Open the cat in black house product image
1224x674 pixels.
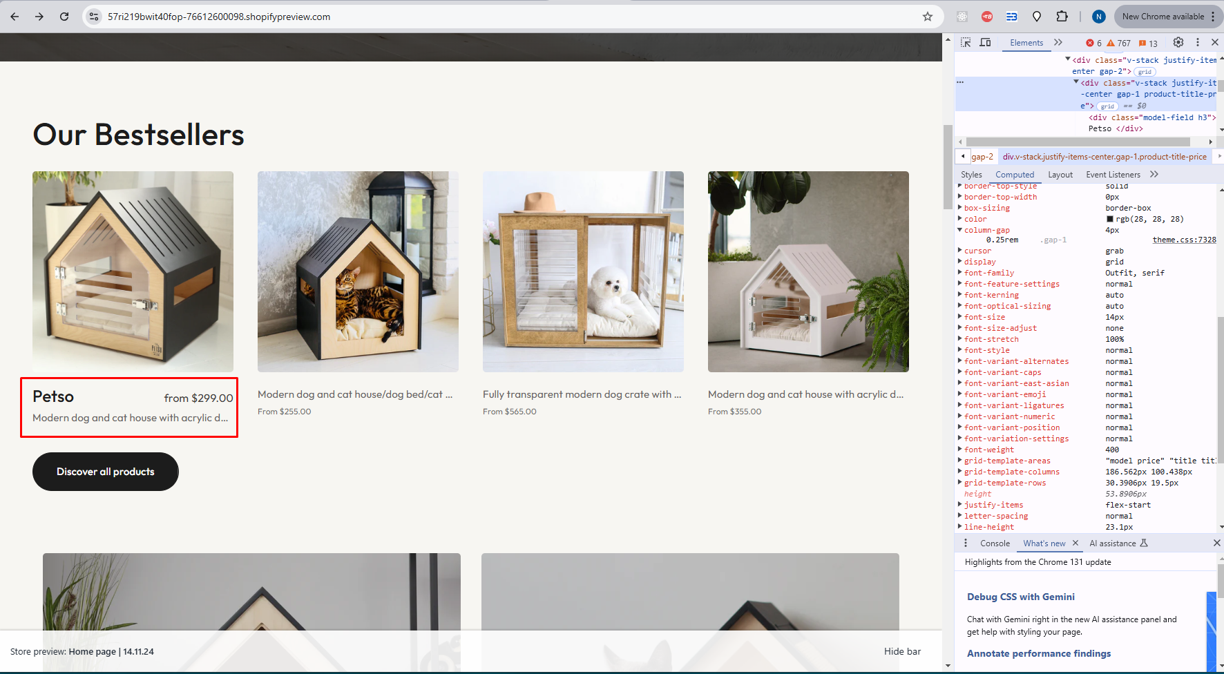358,271
